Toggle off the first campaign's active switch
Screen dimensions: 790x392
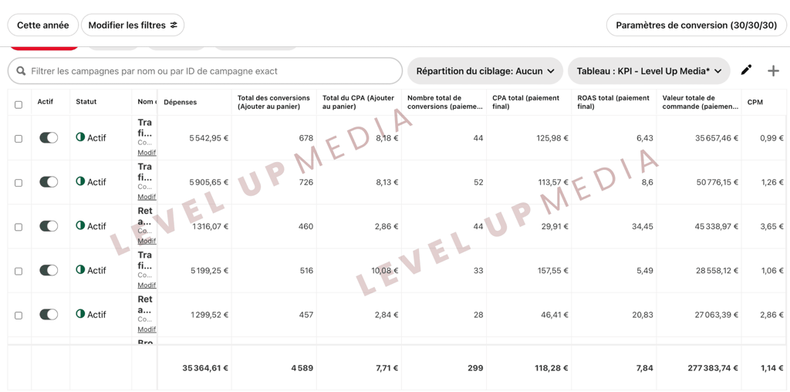click(x=49, y=137)
